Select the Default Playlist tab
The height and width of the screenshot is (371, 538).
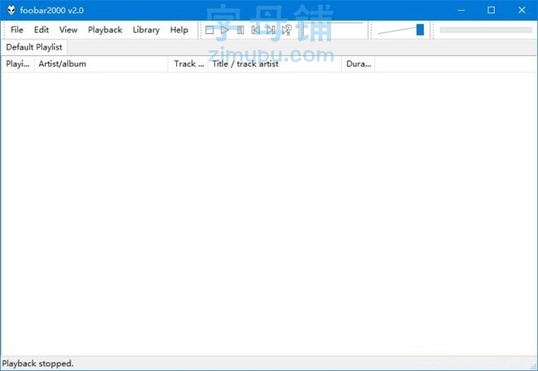tap(34, 47)
